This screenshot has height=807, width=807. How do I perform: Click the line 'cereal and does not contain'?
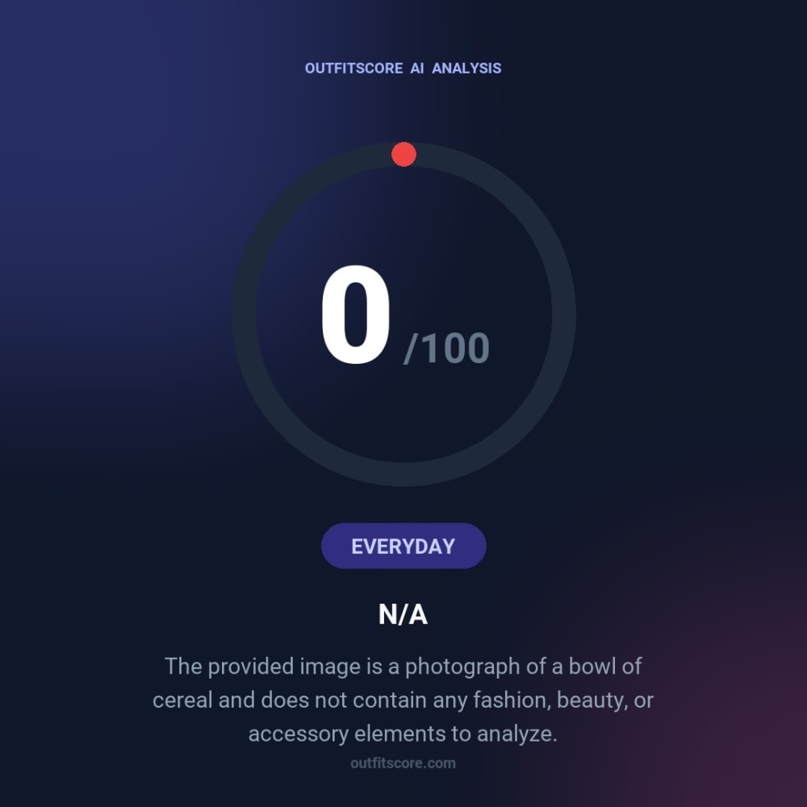click(403, 700)
